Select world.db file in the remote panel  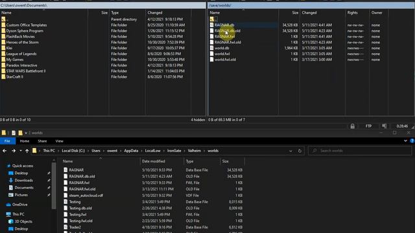tap(222, 48)
